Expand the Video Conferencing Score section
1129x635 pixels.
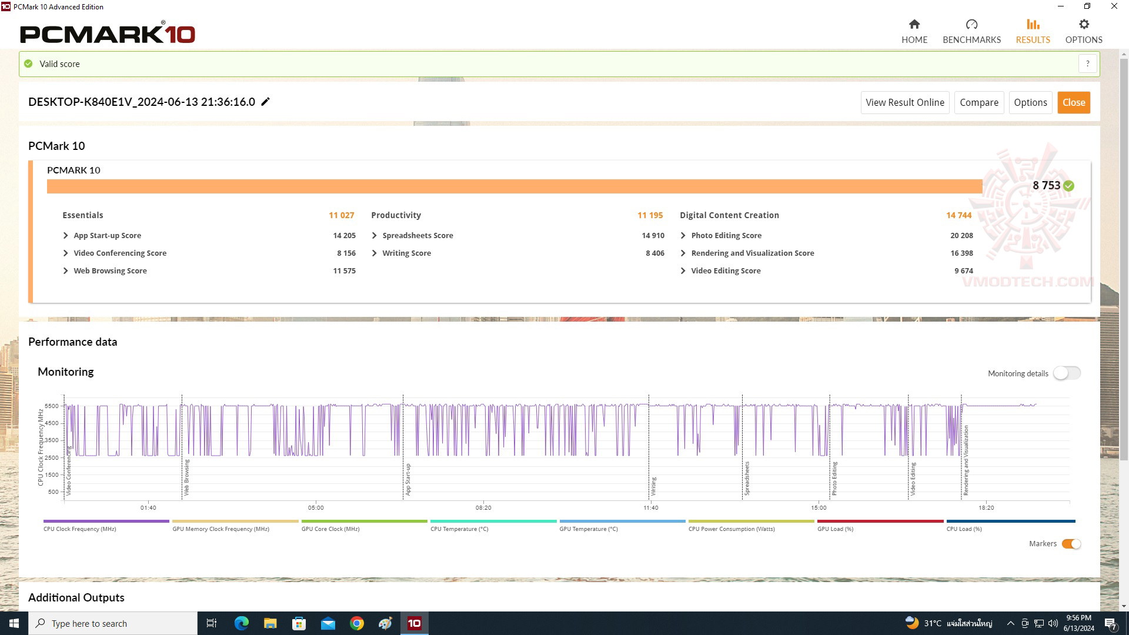pos(66,253)
